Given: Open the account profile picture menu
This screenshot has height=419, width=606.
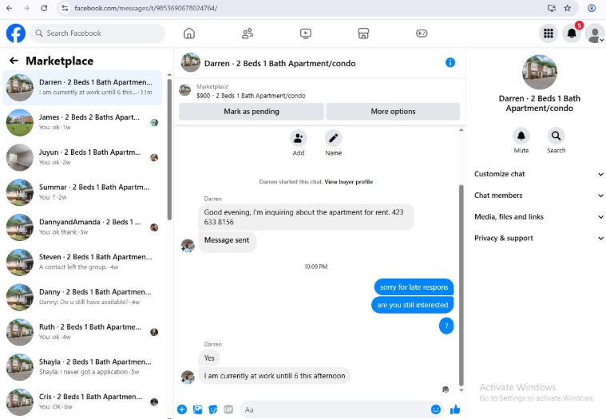Looking at the screenshot, I should [x=595, y=34].
